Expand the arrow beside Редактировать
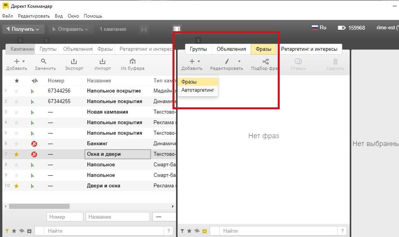This screenshot has width=399, height=237. tap(239, 61)
